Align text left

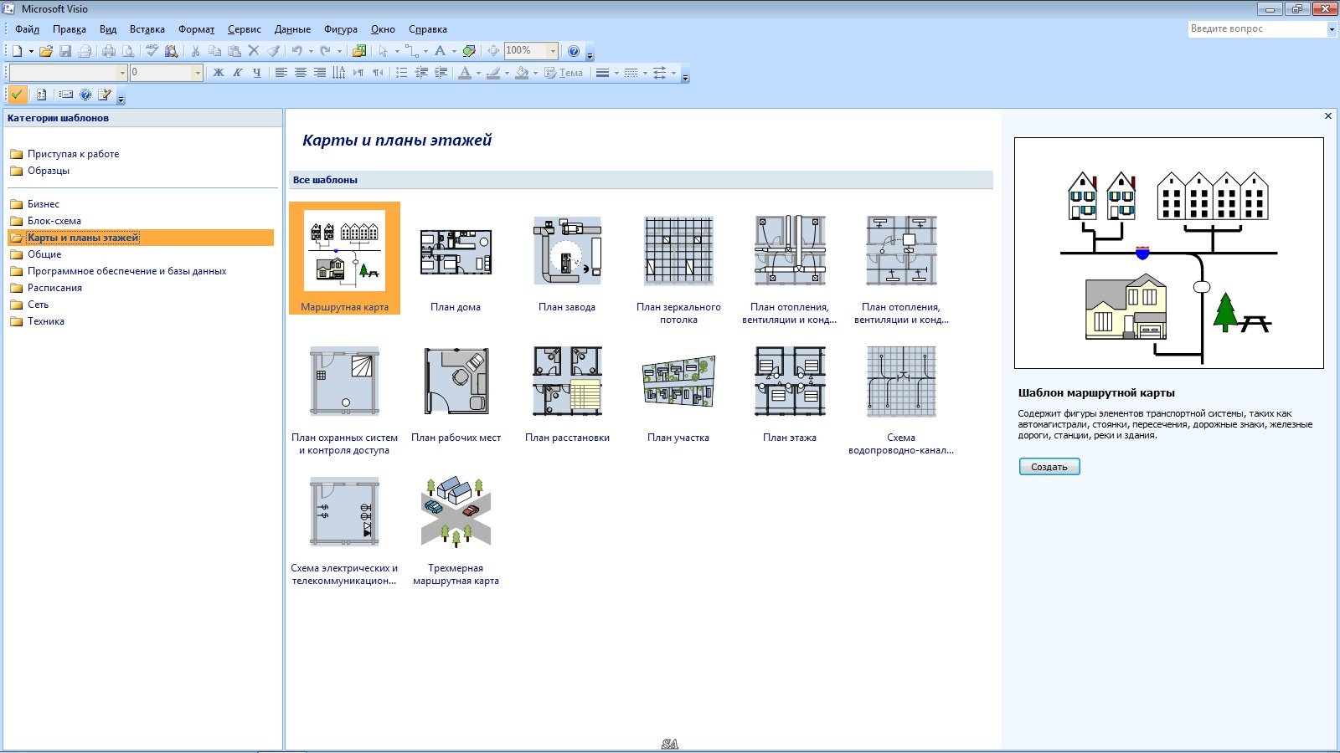(x=281, y=73)
